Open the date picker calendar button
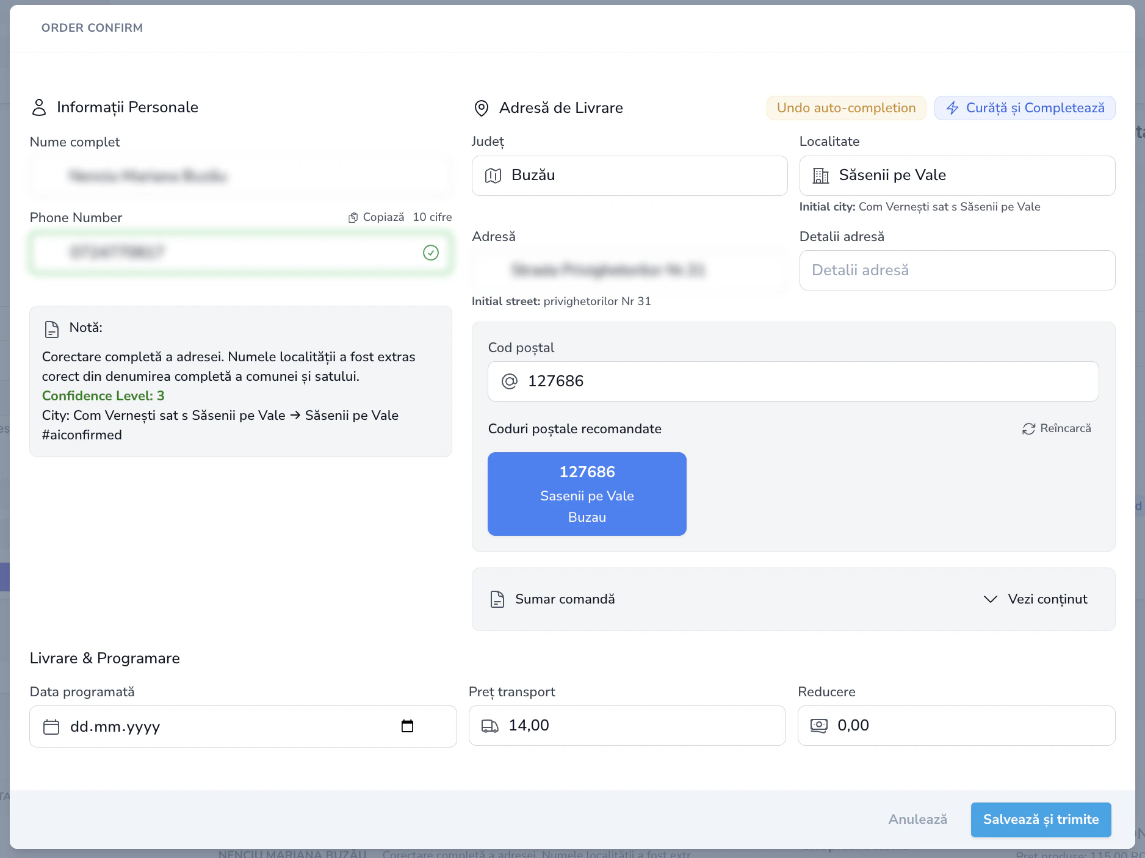The image size is (1145, 858). 407,726
